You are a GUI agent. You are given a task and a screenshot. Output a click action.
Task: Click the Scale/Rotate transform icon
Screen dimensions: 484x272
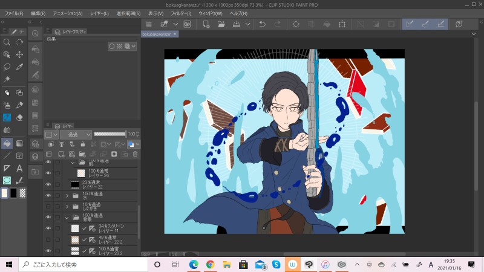342,24
